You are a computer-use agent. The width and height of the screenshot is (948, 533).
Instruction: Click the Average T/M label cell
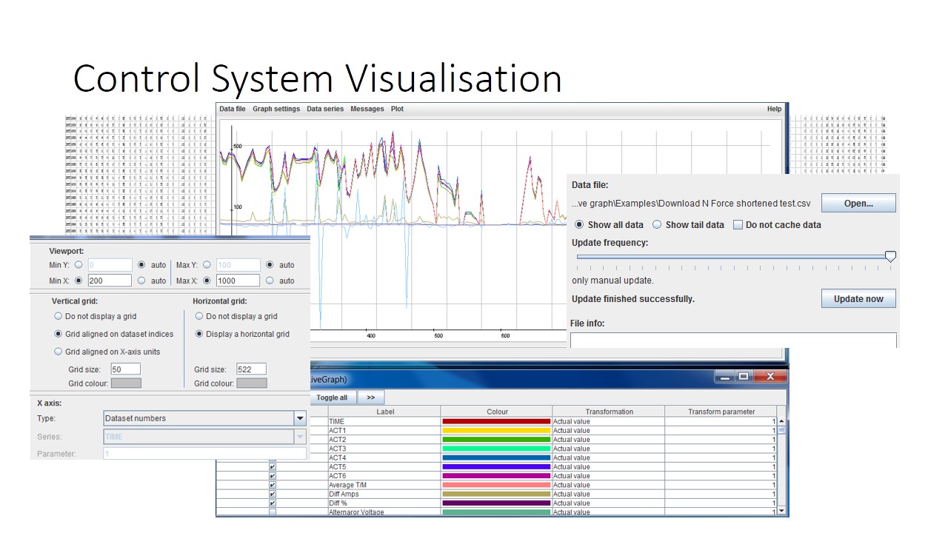(384, 485)
